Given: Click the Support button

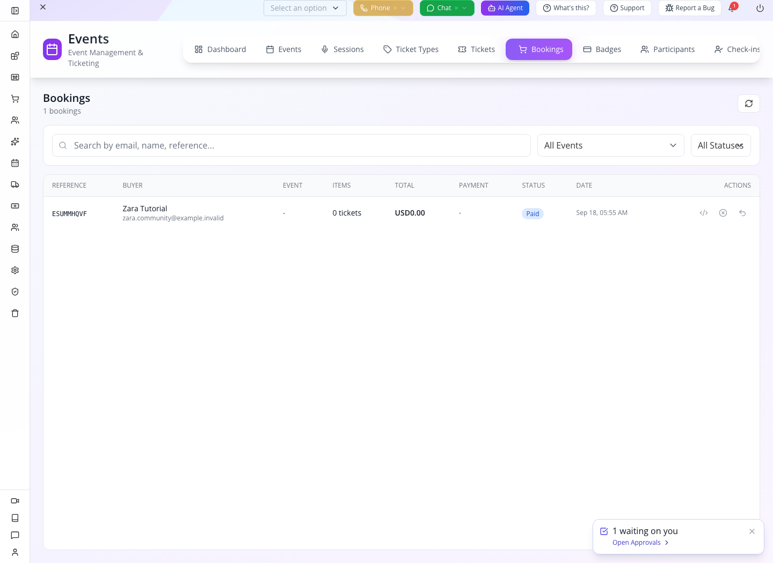Looking at the screenshot, I should [627, 8].
